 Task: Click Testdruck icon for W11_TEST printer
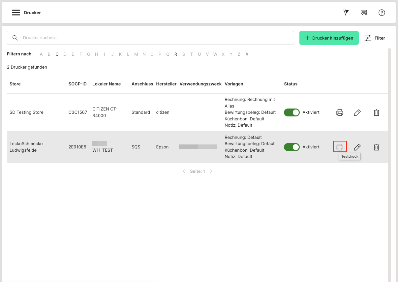click(340, 147)
